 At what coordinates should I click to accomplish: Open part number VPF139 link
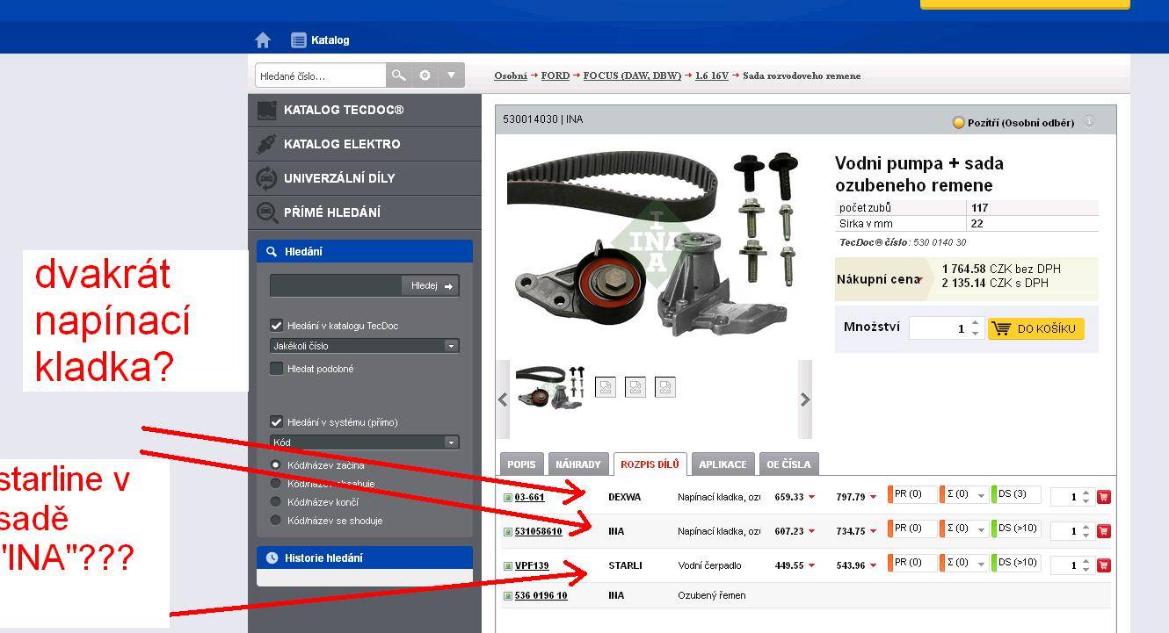(x=532, y=565)
